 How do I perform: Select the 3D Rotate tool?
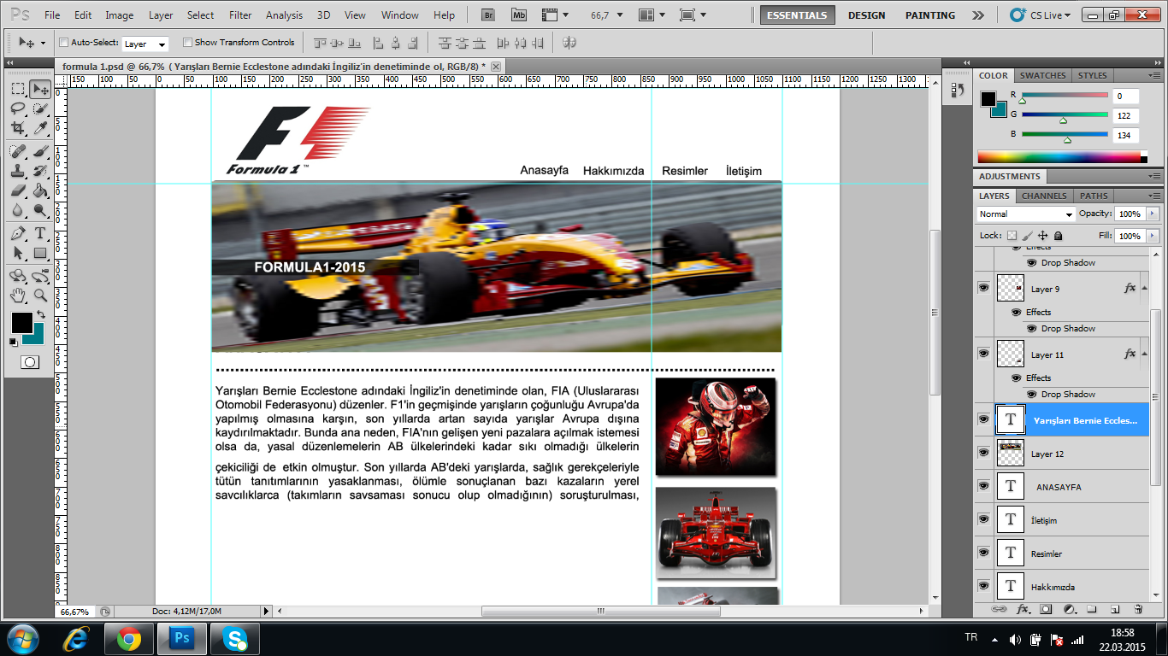(x=18, y=276)
